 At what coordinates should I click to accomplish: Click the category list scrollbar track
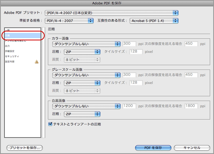[x=43, y=83]
